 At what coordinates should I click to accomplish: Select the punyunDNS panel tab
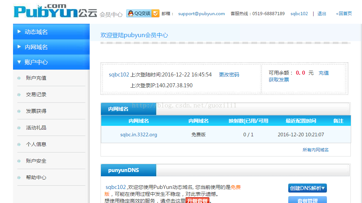(128, 170)
